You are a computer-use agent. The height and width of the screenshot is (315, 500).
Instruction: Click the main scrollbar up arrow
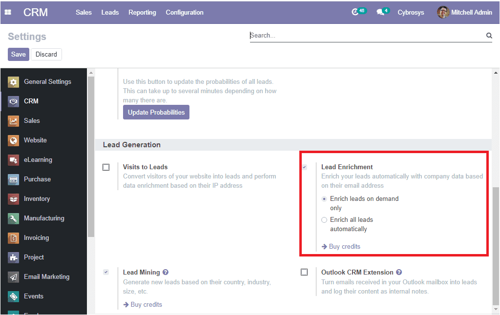[496, 73]
